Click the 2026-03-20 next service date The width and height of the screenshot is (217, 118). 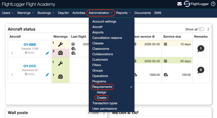point(152,61)
